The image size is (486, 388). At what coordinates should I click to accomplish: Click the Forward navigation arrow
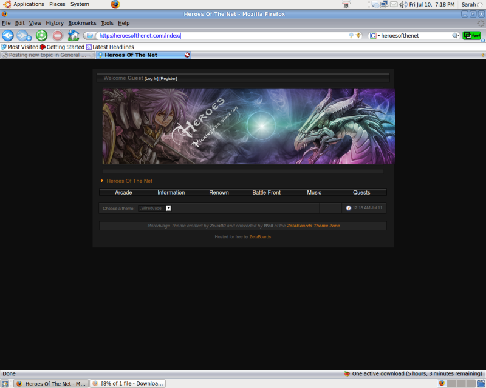tap(24, 36)
